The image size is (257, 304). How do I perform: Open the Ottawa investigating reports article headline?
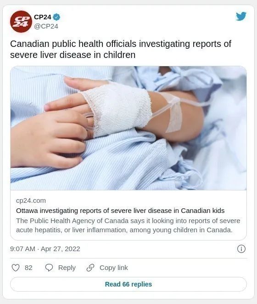(120, 211)
